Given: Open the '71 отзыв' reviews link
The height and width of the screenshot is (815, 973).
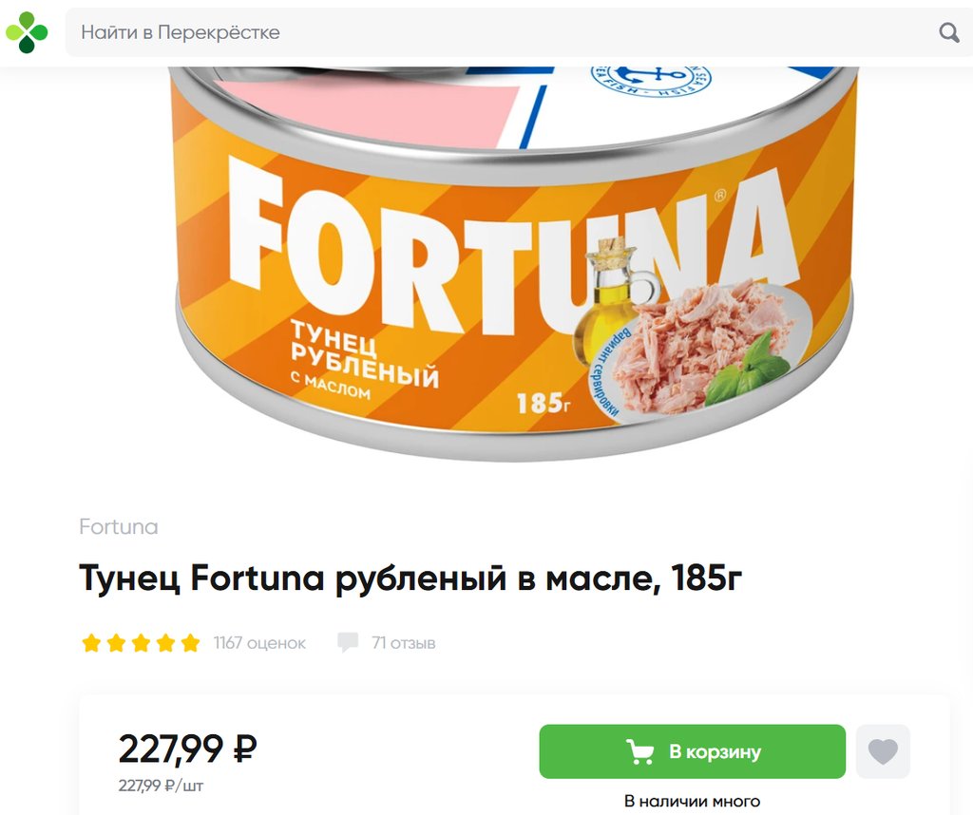Looking at the screenshot, I should pyautogui.click(x=403, y=643).
